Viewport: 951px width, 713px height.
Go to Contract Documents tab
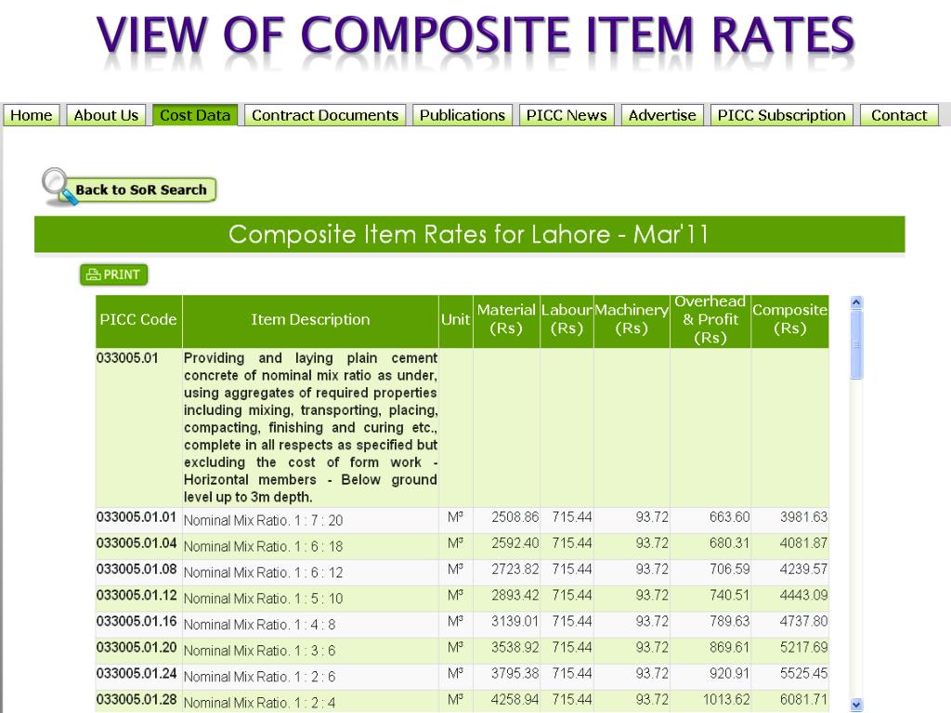point(325,115)
